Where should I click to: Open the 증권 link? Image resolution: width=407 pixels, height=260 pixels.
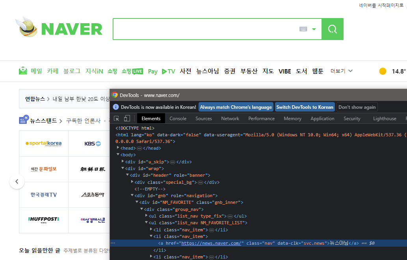[230, 71]
